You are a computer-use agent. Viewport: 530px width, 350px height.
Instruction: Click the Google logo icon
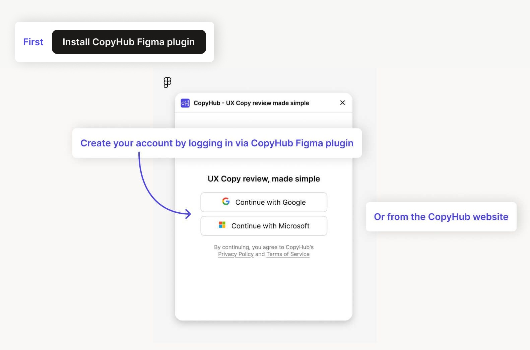pos(226,201)
